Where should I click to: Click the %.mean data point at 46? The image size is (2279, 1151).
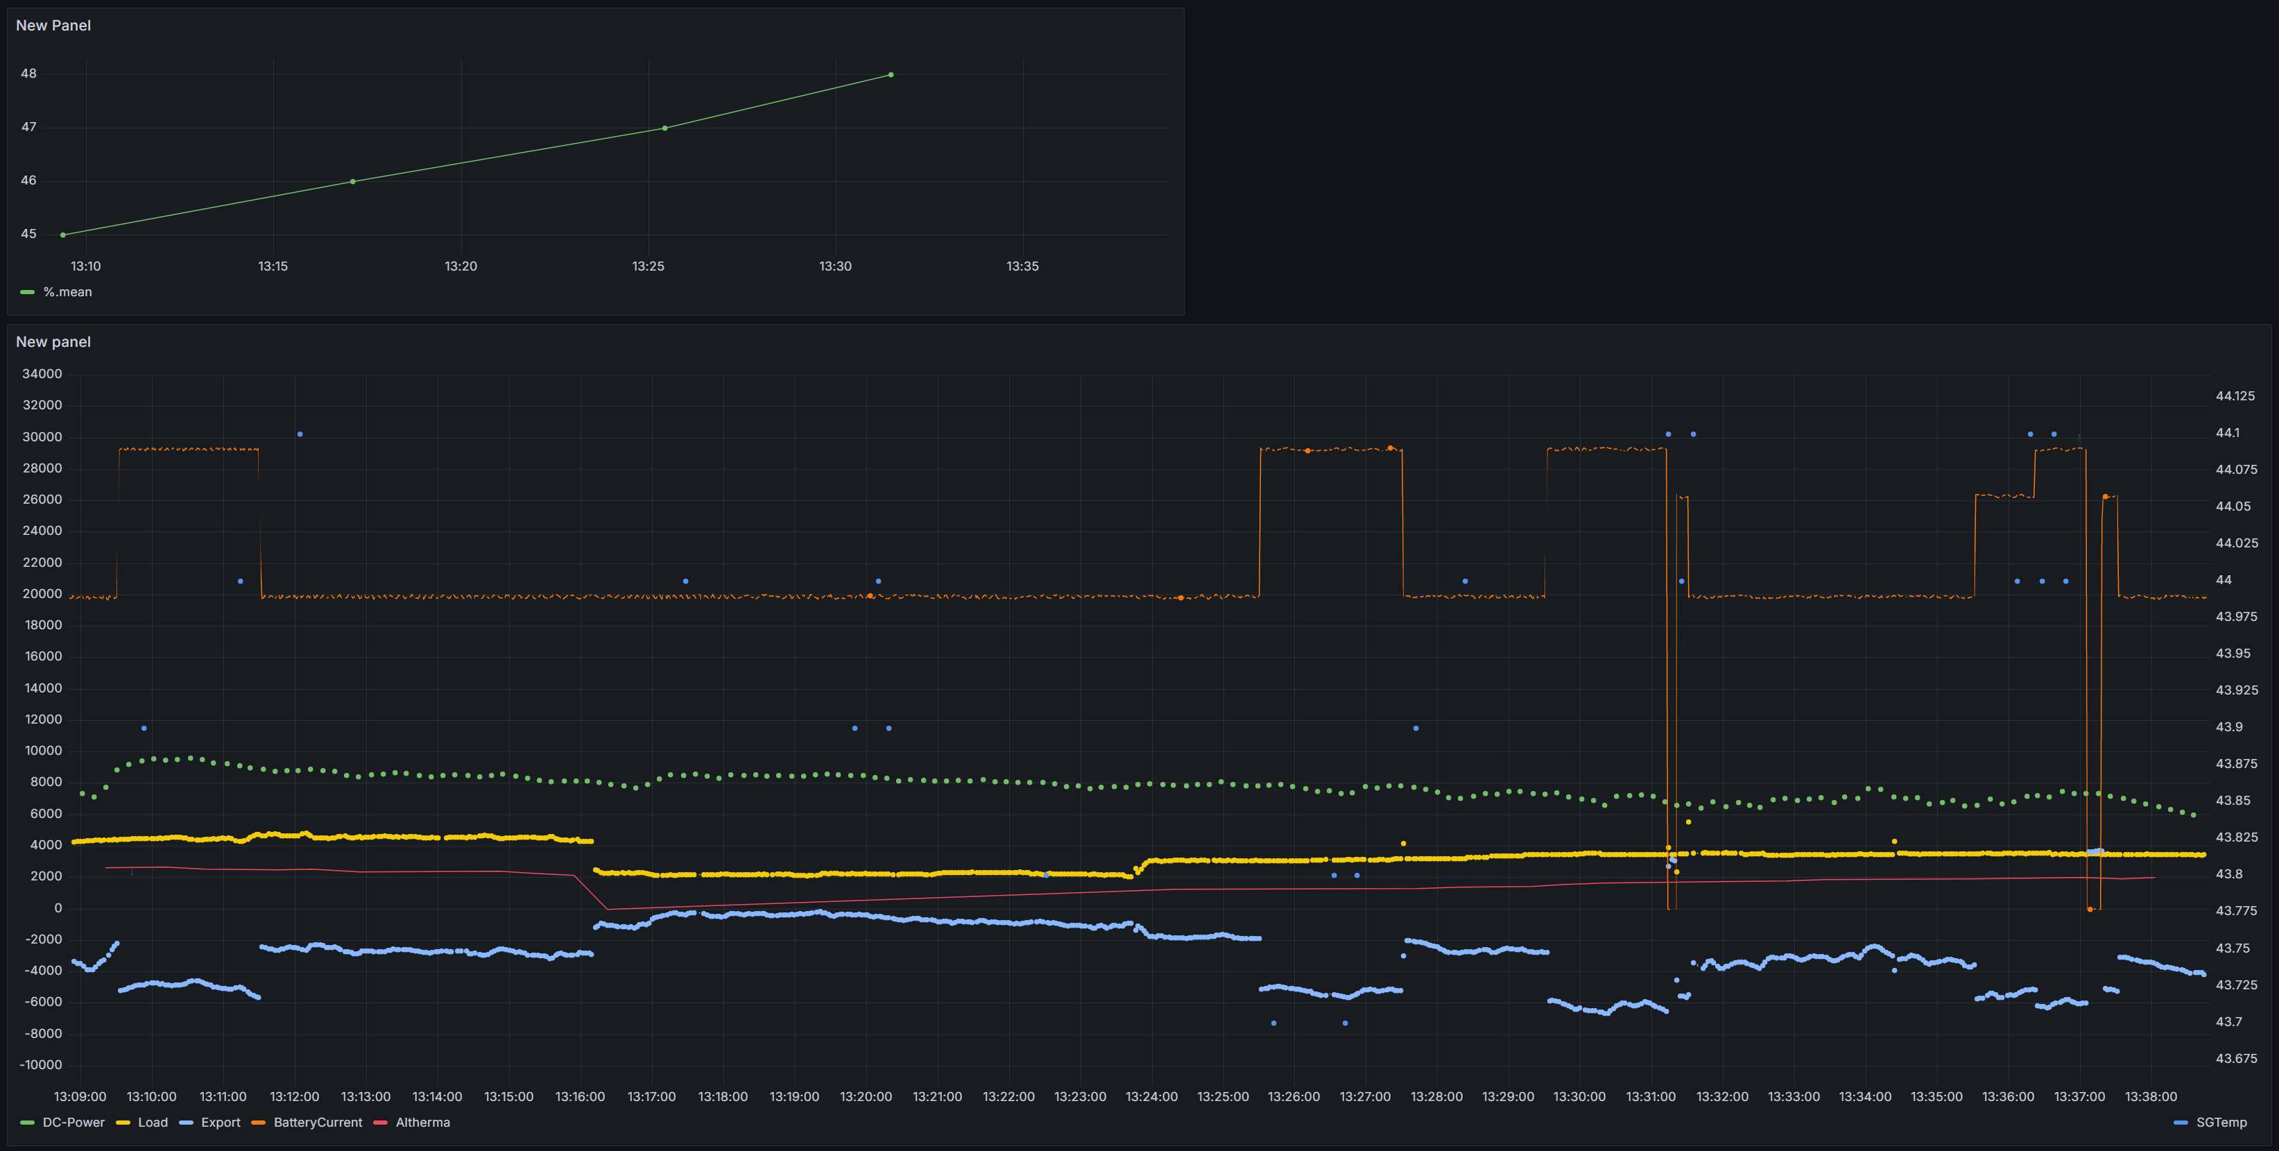pyautogui.click(x=353, y=181)
